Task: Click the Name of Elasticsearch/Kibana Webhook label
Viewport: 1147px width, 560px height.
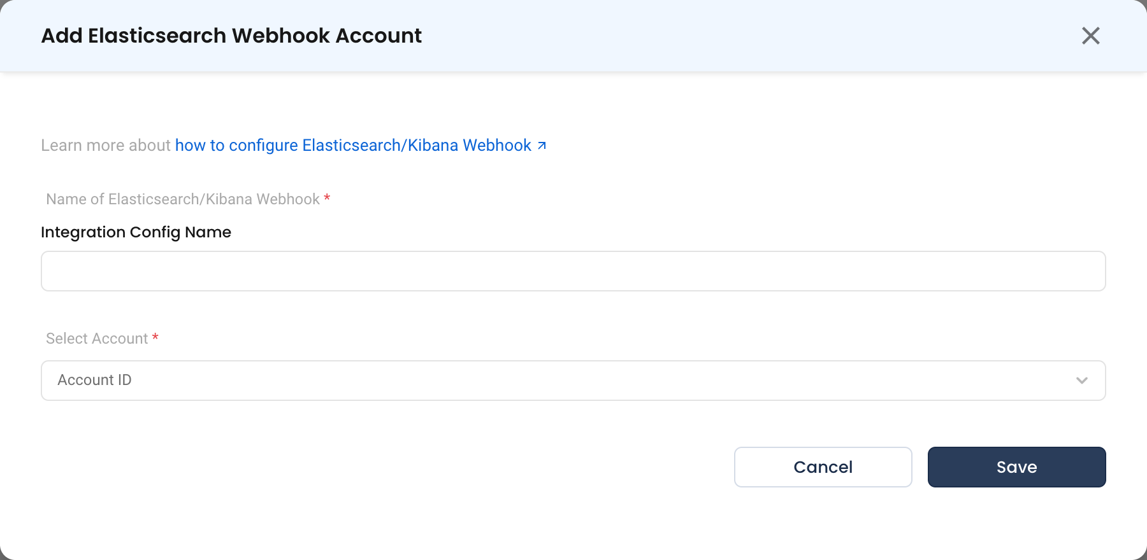Action: point(183,199)
